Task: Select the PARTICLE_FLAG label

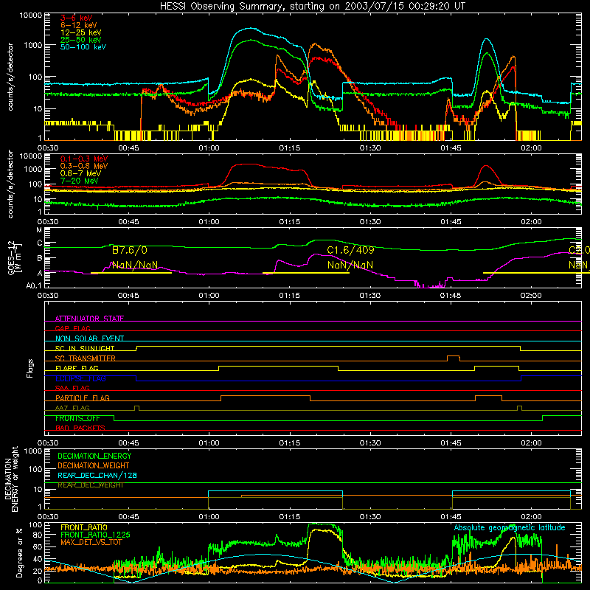Action: [83, 398]
